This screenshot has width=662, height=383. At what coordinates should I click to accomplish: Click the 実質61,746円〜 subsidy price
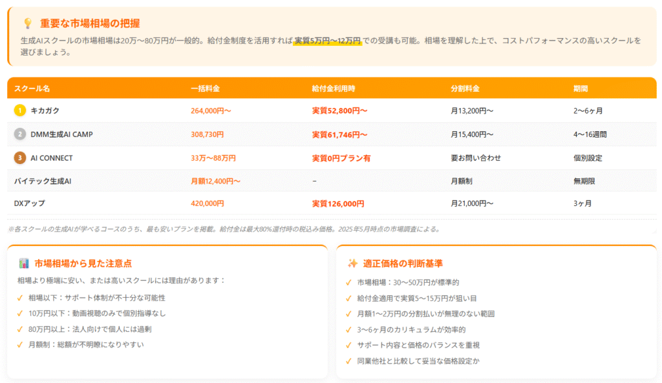[x=340, y=134]
